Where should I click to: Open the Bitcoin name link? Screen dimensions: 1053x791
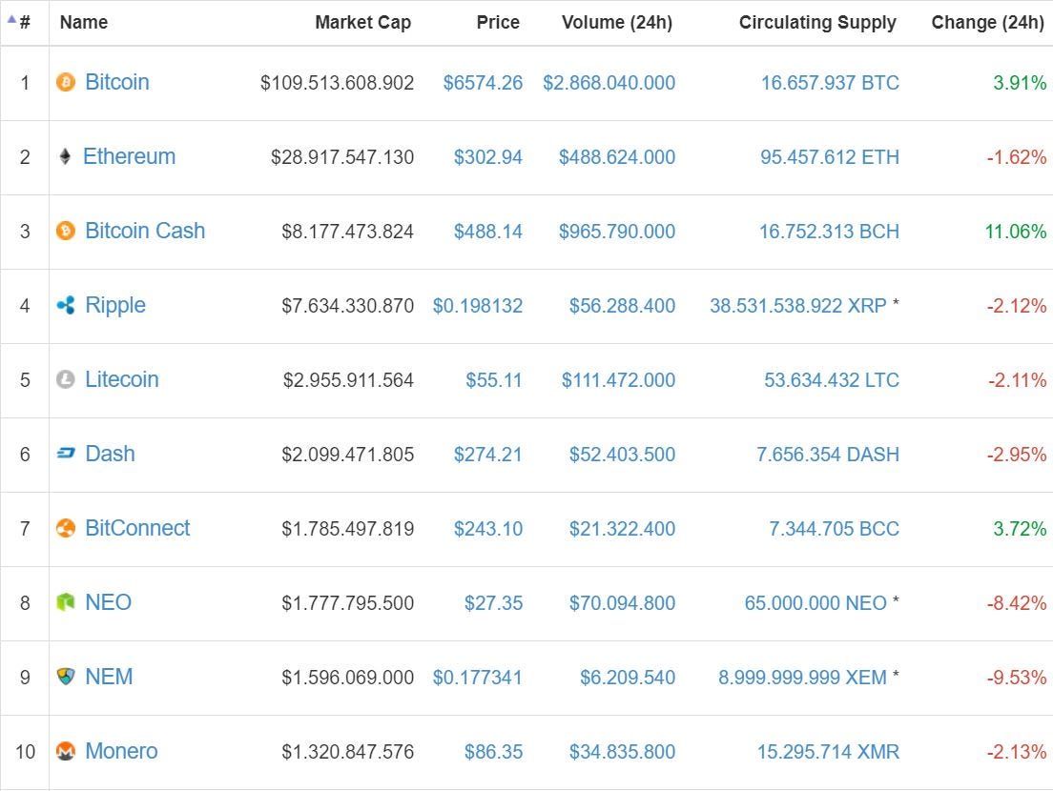coord(117,83)
